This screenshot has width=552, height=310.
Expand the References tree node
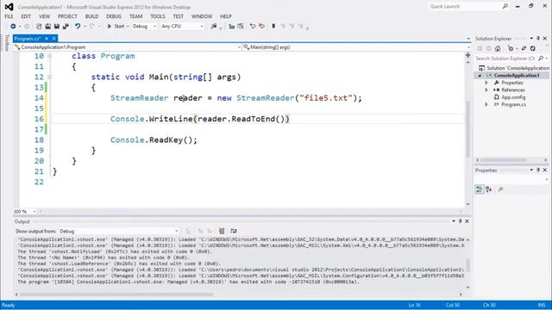click(x=486, y=90)
